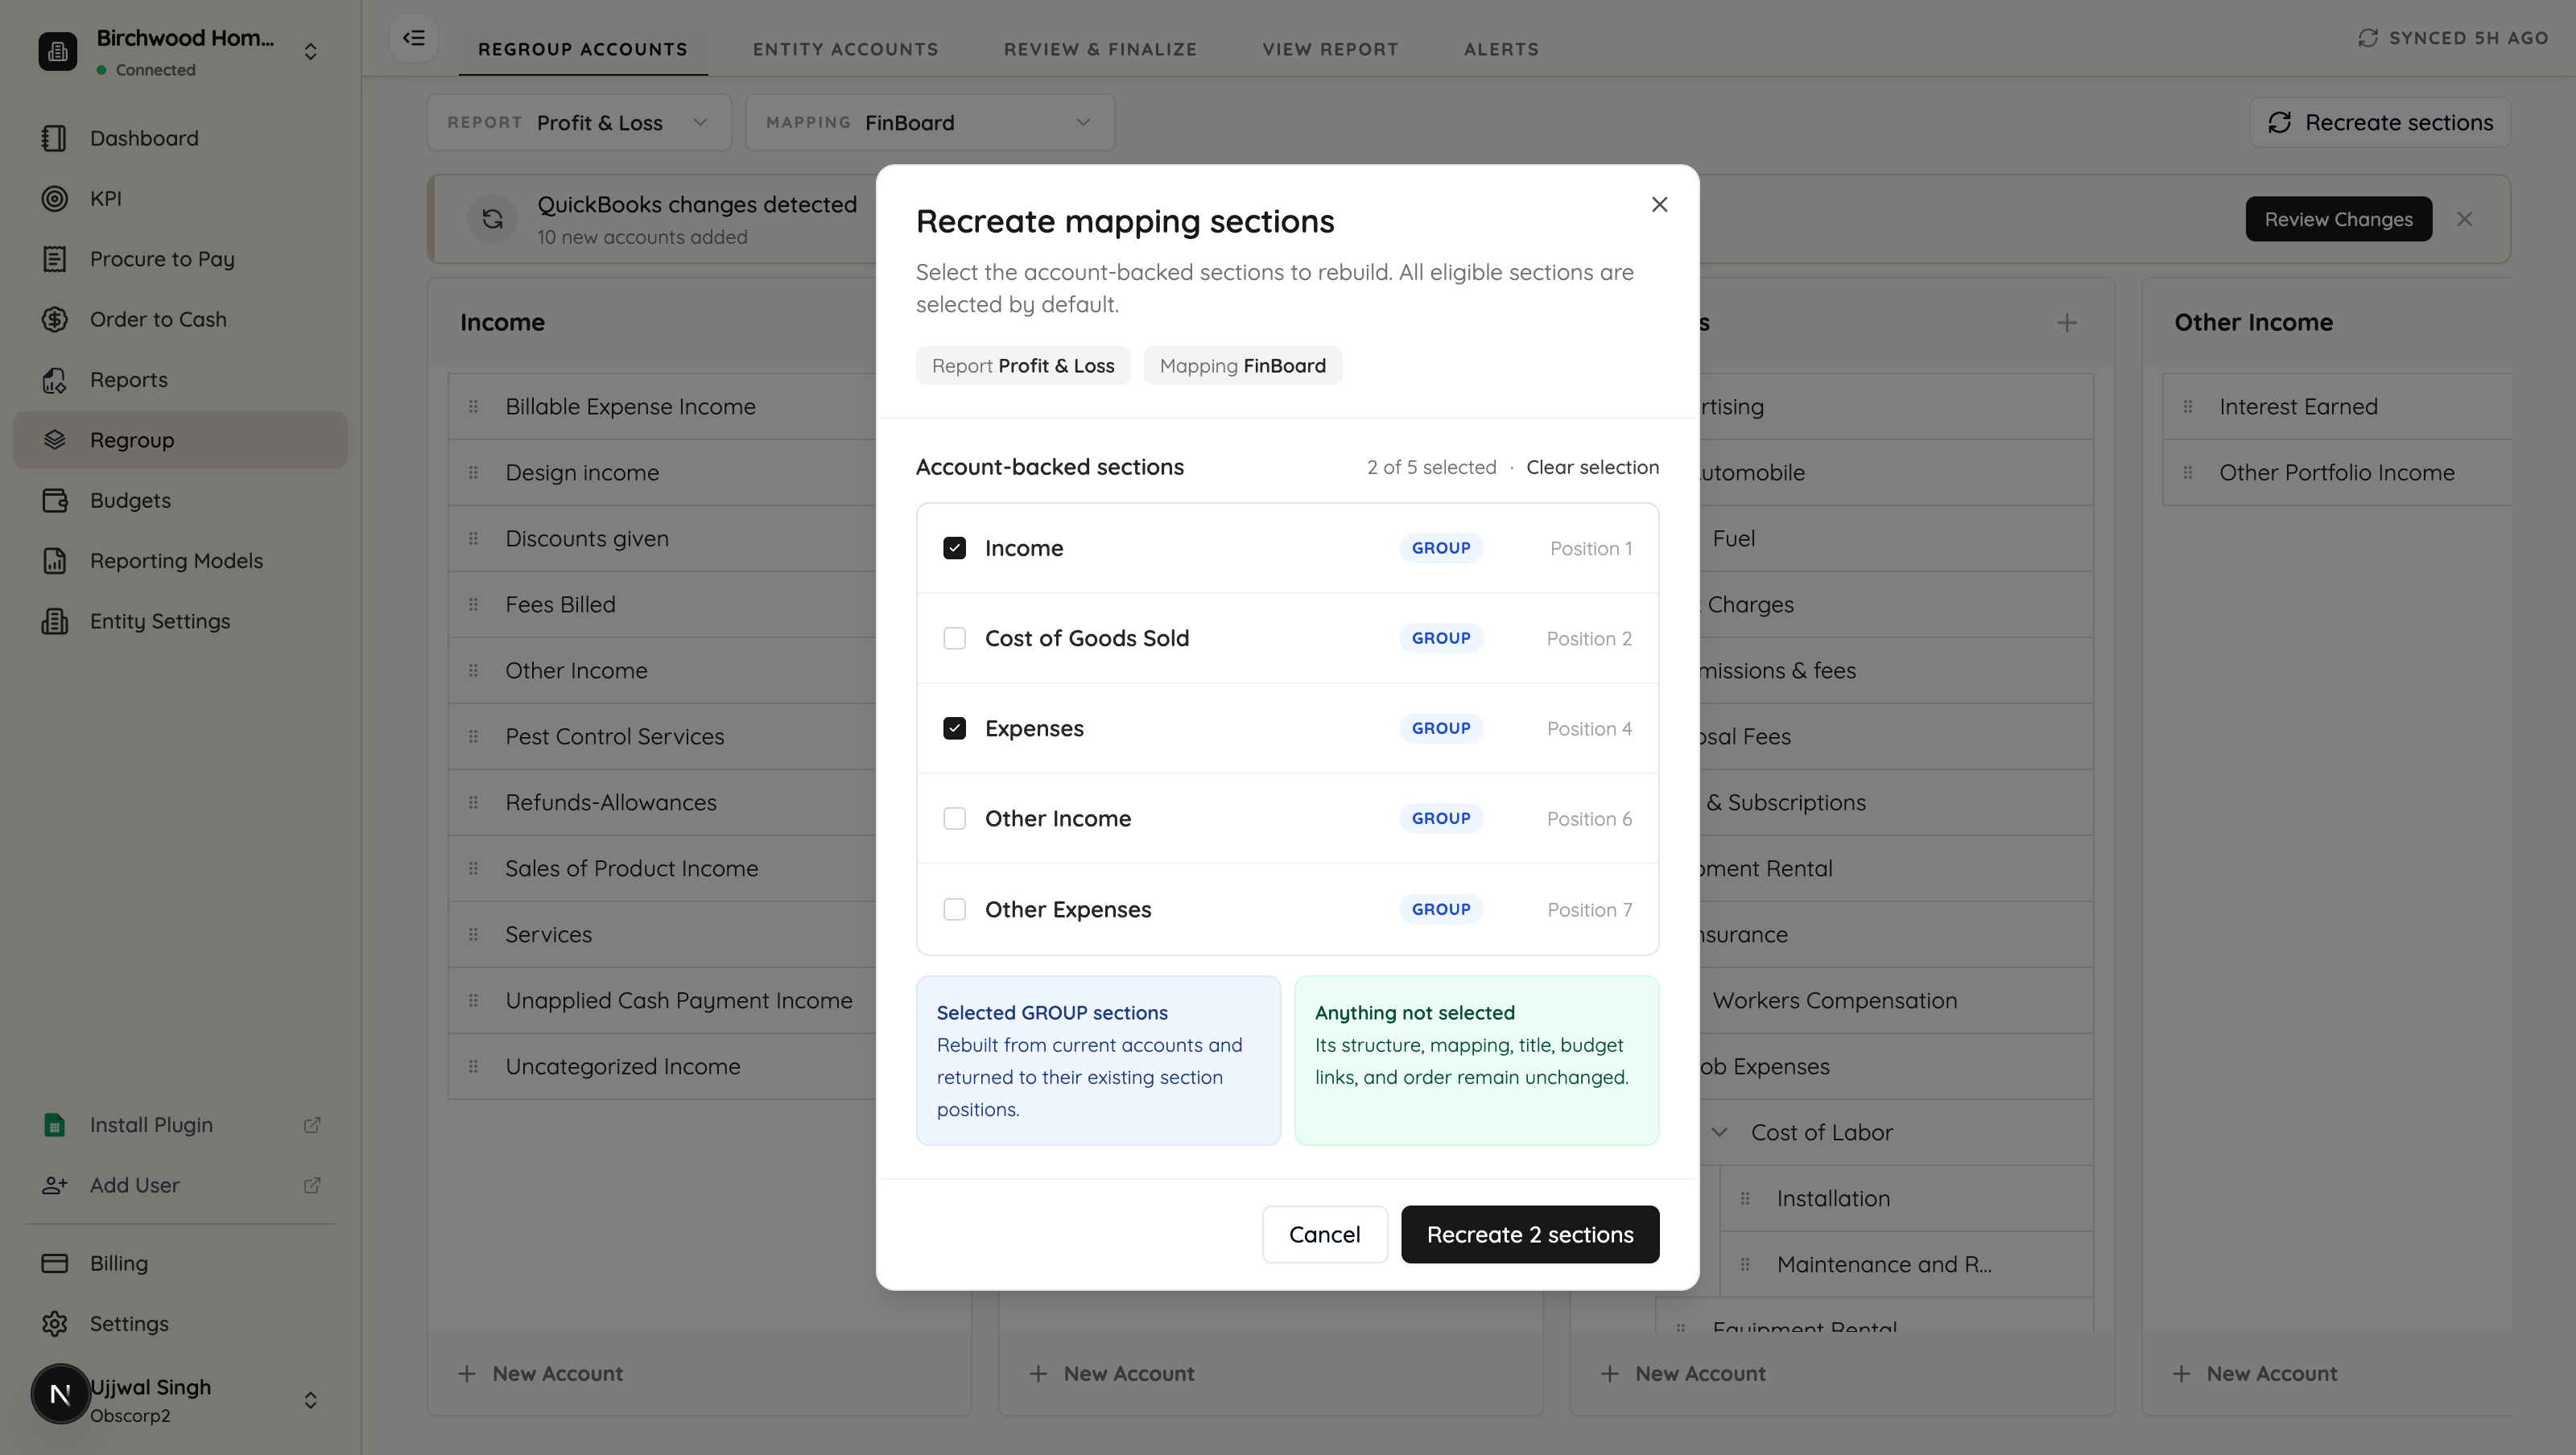Screen dimensions: 2576x1455
Task: Select the Regroup layers icon
Action: 54,440
